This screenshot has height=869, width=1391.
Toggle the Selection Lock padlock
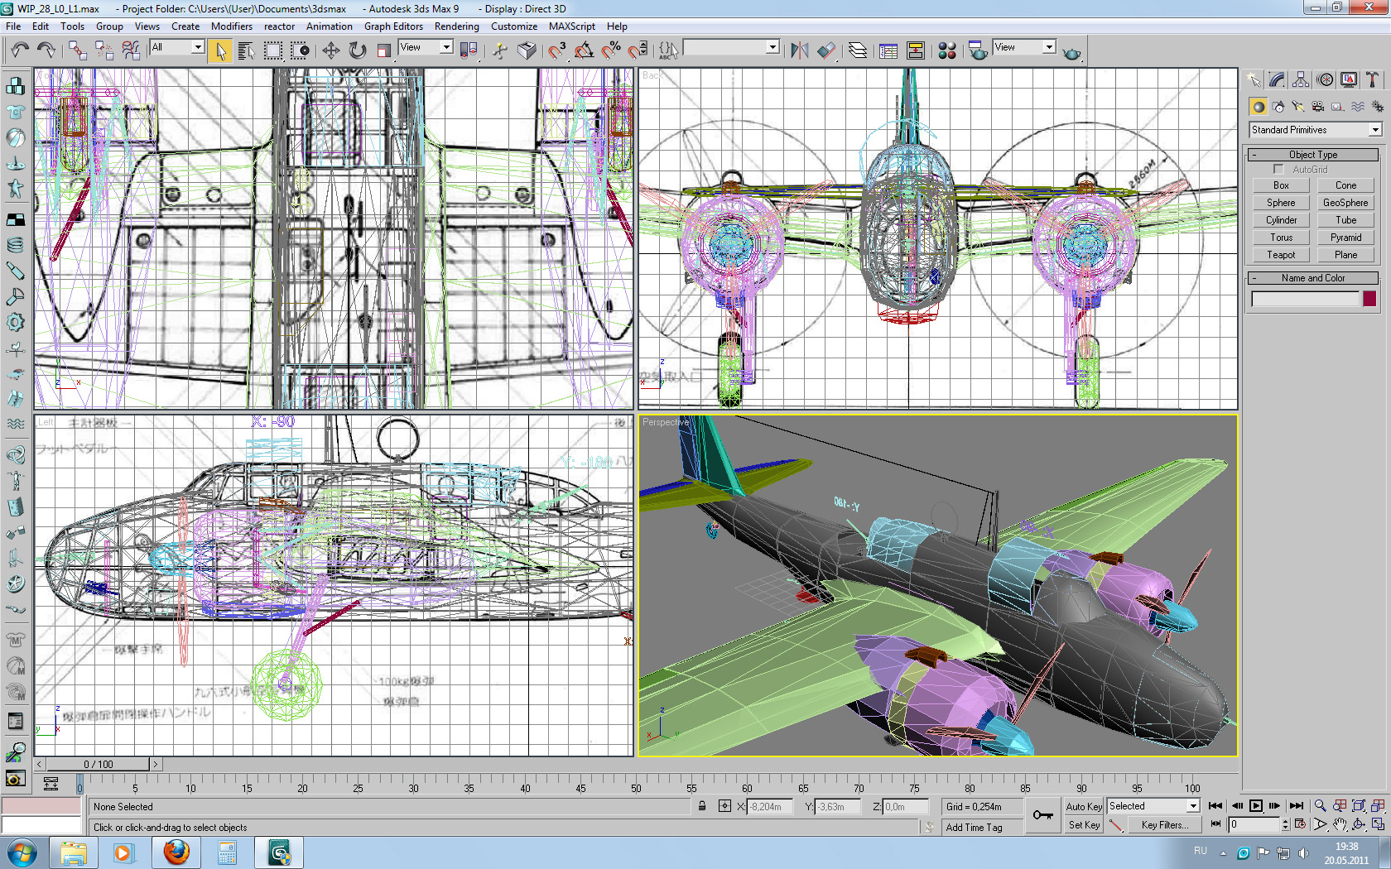coord(702,806)
